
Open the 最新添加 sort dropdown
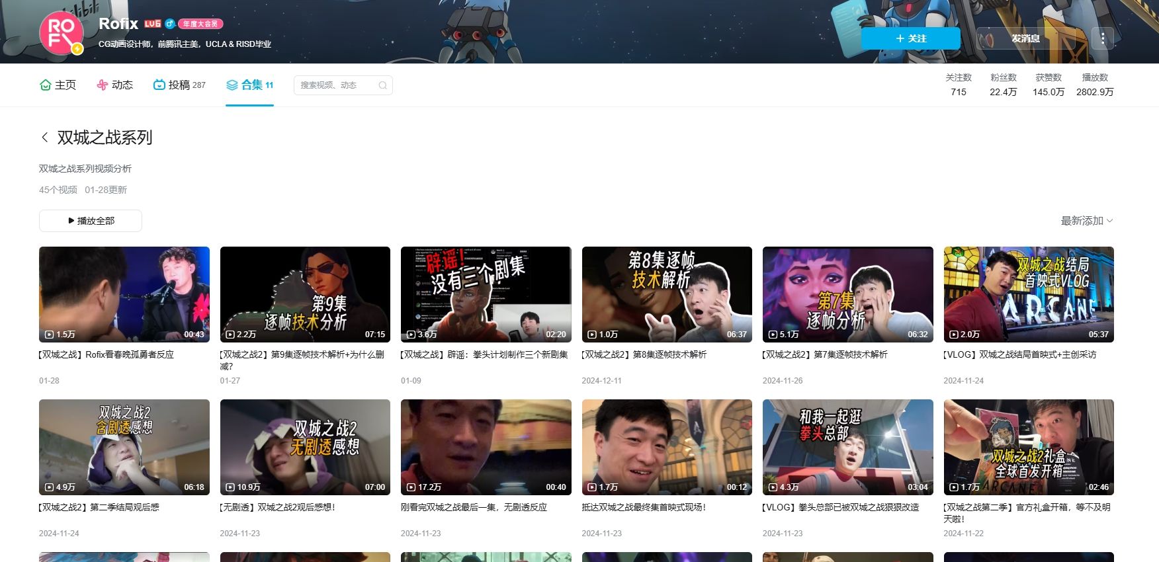1087,221
